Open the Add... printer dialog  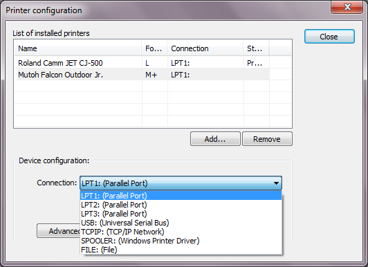pos(215,139)
